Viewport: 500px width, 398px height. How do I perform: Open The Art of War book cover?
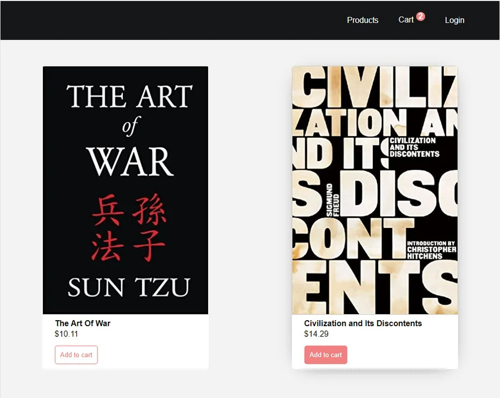pos(126,190)
